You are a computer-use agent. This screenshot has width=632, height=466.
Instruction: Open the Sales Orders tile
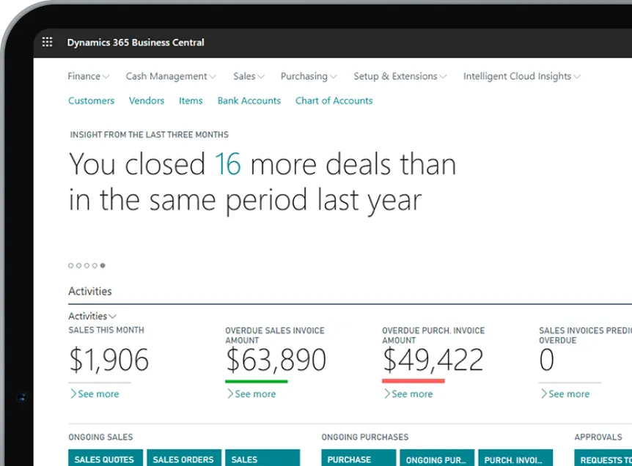click(183, 459)
